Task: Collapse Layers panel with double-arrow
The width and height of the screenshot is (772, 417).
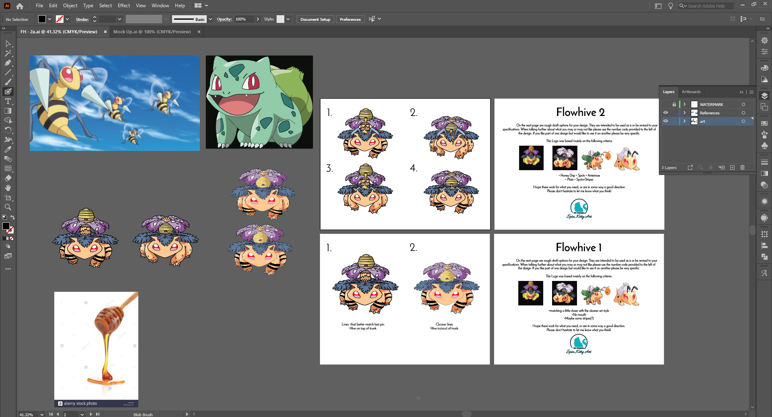Action: [741, 92]
